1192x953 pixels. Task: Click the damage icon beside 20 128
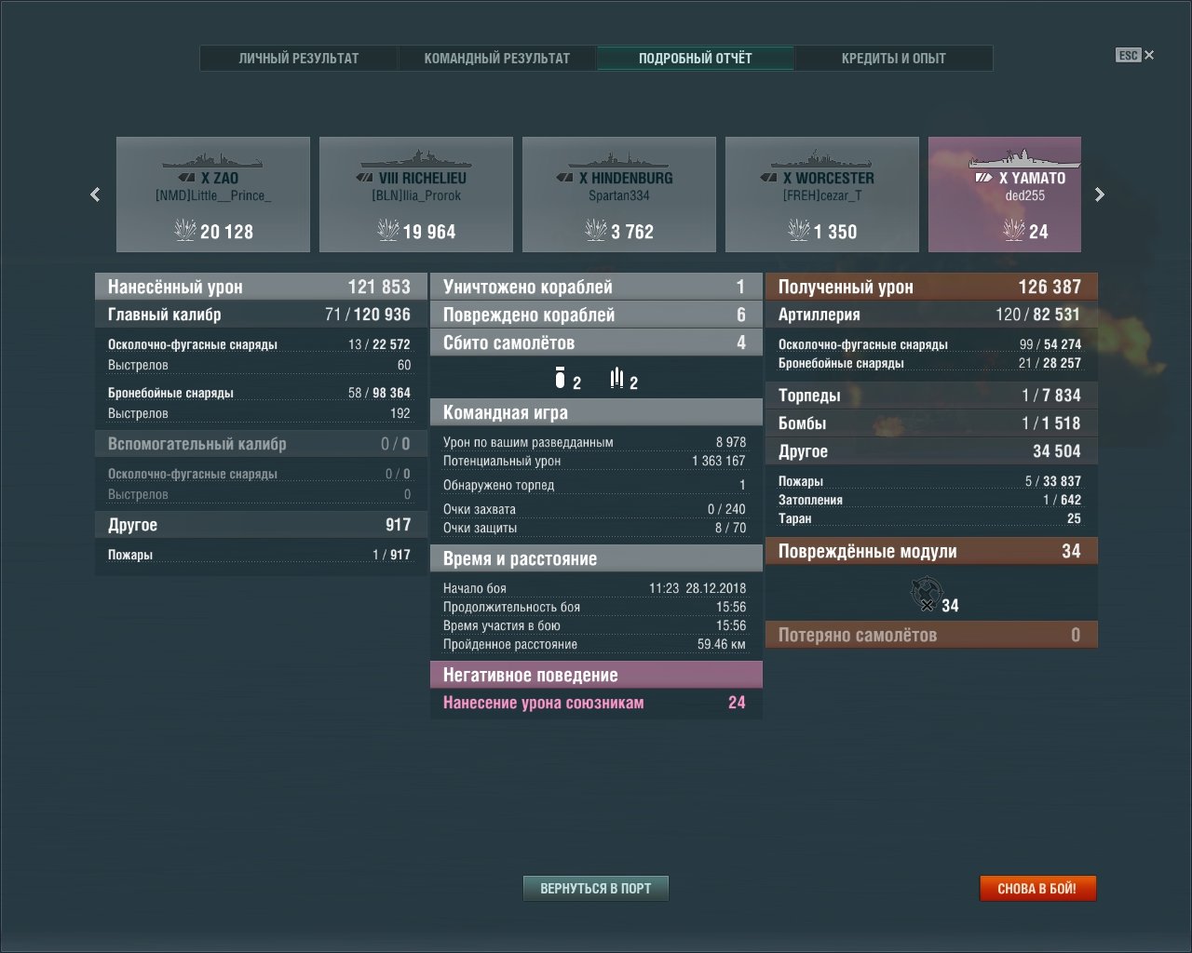click(x=185, y=230)
